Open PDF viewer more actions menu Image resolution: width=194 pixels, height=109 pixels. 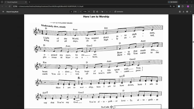tap(191, 12)
